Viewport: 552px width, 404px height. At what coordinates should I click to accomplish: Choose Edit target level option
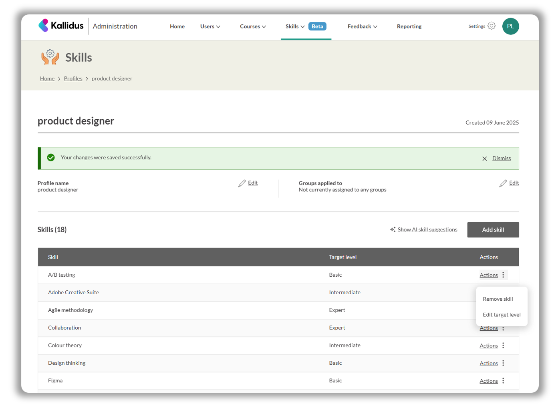point(502,315)
